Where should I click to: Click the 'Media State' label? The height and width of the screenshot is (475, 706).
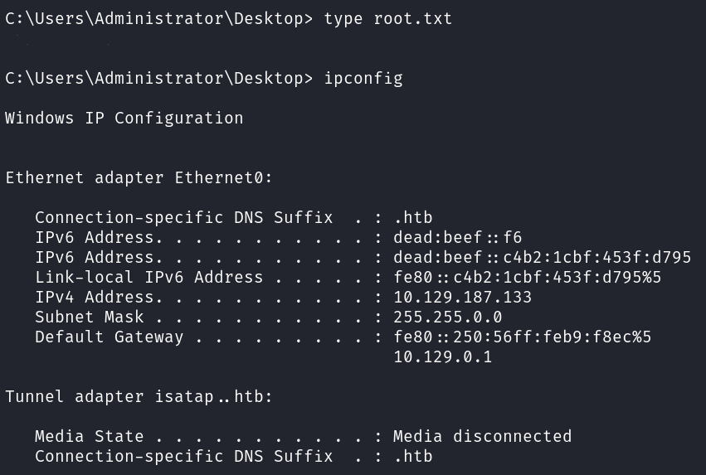point(90,436)
